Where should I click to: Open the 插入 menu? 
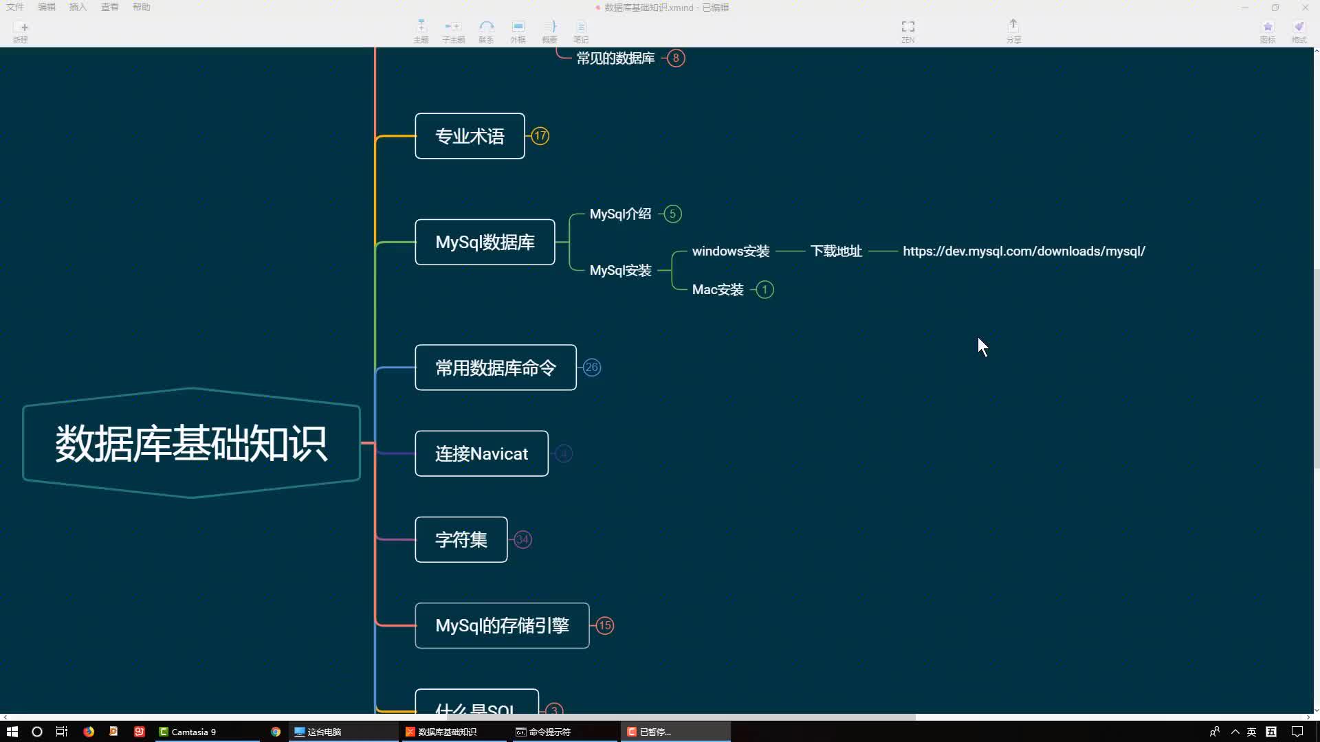coord(78,7)
